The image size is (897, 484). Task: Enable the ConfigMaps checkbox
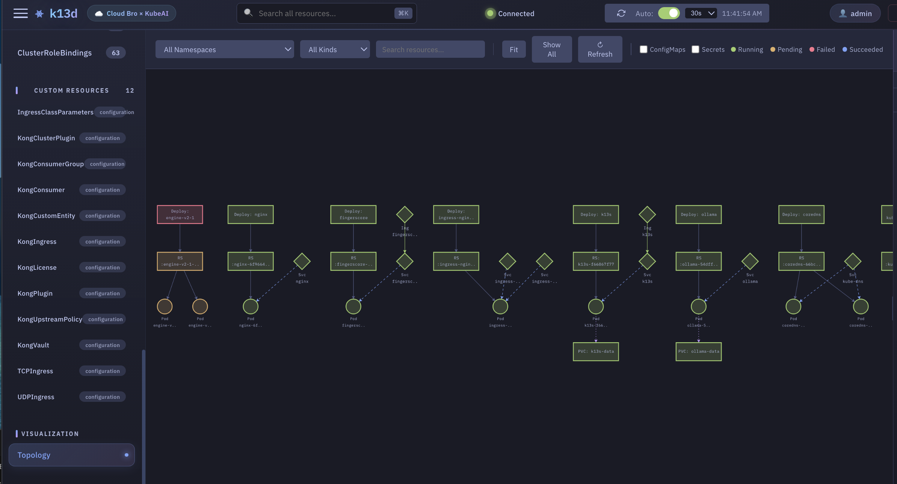643,49
